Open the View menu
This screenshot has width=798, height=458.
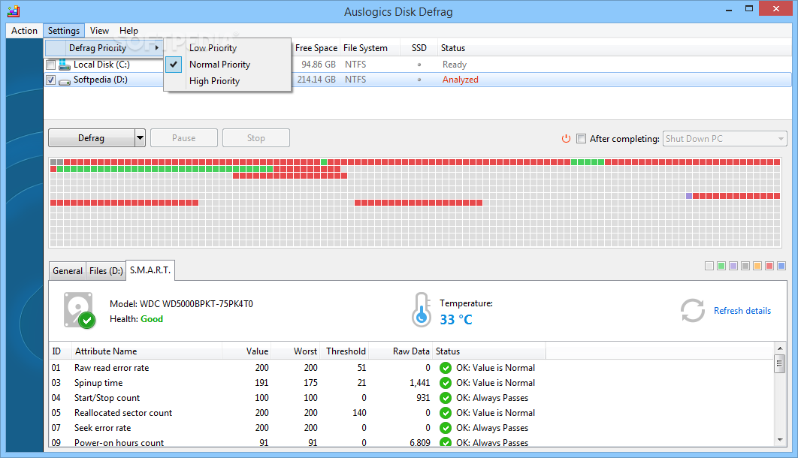coord(99,31)
